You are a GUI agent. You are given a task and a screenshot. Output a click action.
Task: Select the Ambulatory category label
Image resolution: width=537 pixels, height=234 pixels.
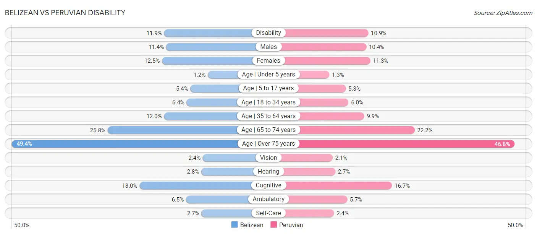pos(268,199)
